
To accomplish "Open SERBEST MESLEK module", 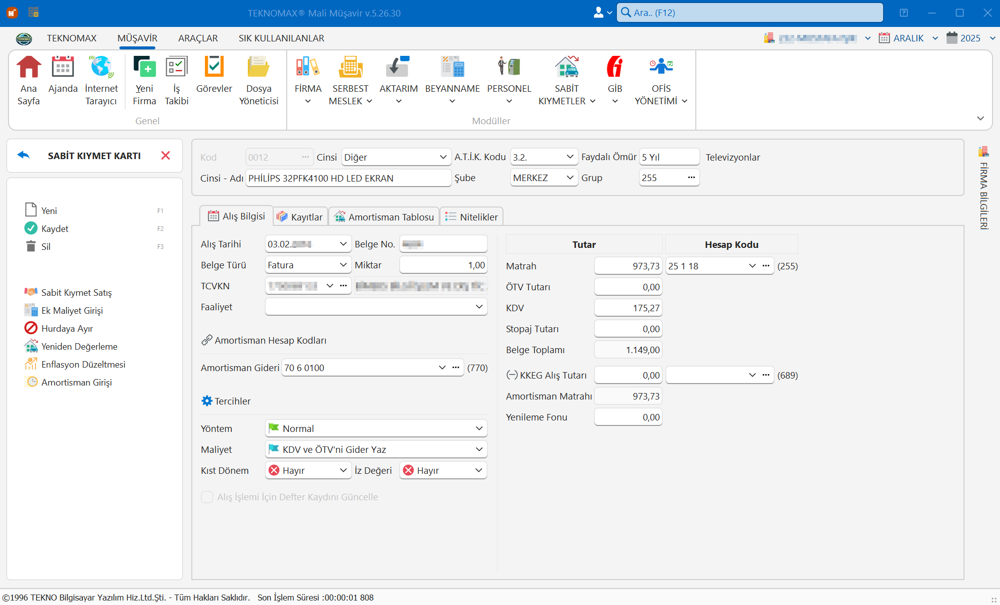I will coord(351,81).
